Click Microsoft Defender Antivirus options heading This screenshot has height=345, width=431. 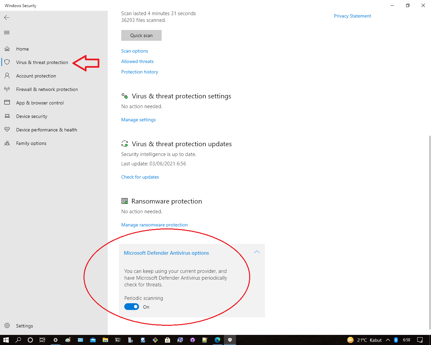(x=166, y=253)
